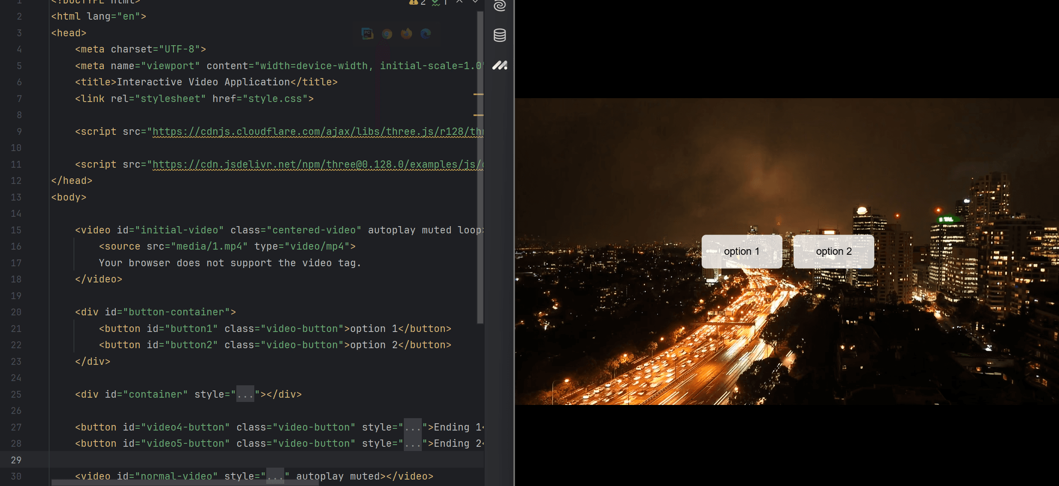Click line number 29 in gutter
1059x486 pixels.
[x=16, y=460]
